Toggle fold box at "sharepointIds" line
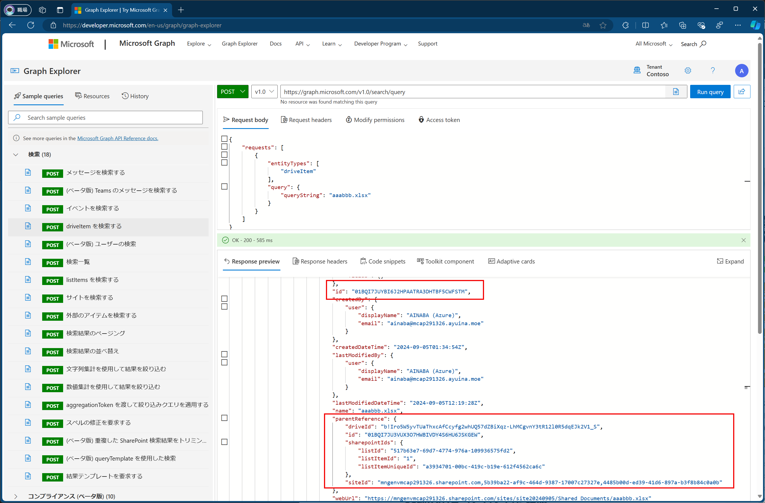 click(224, 442)
